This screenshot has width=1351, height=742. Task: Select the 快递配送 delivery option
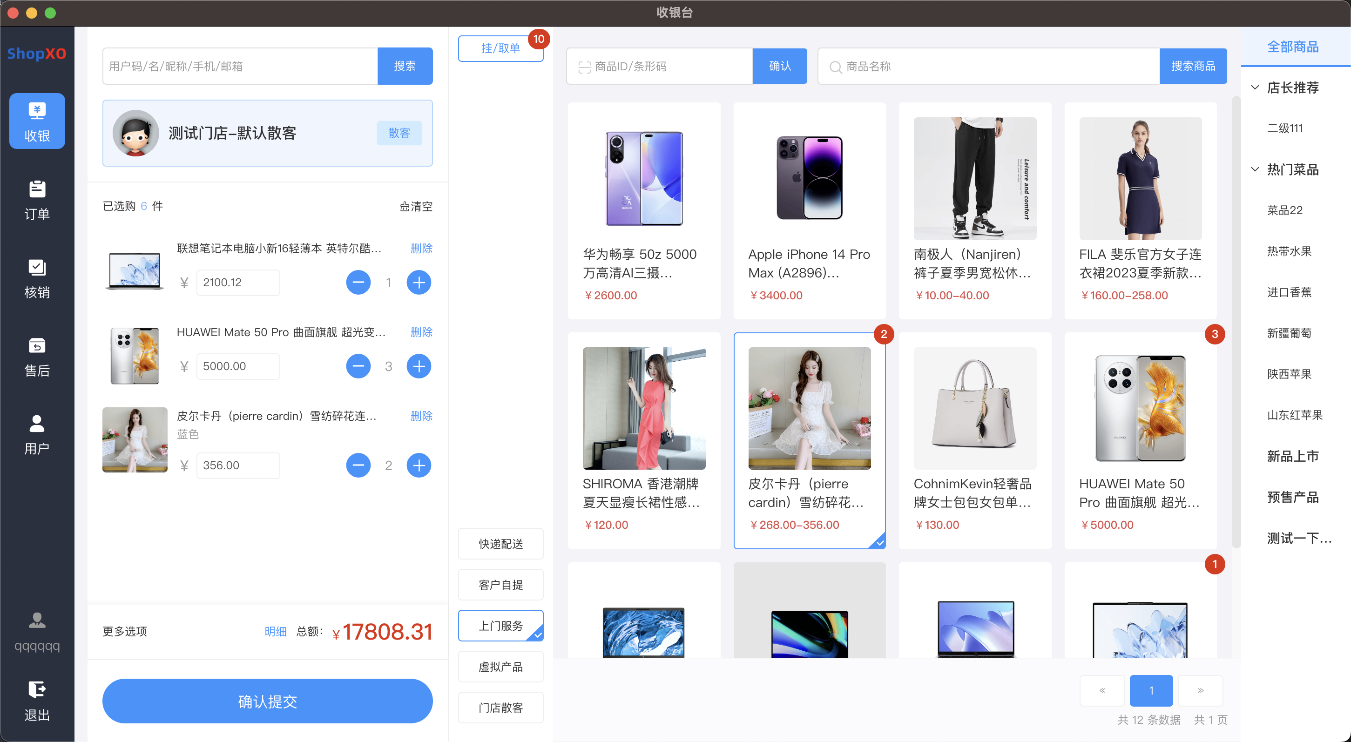(500, 544)
